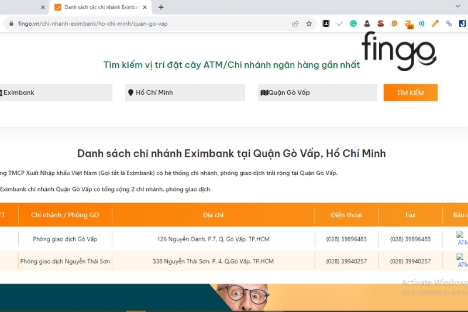Open ATM map link for Phòng giao dịch Gò Vấp
This screenshot has width=468, height=312.
coord(462,238)
